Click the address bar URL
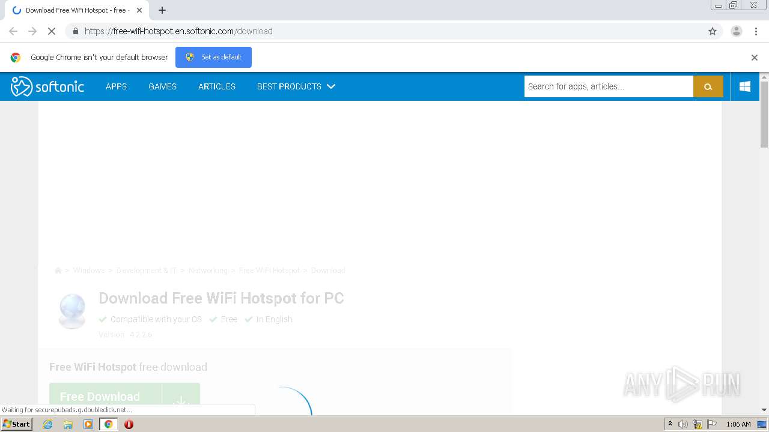769x432 pixels. (x=178, y=31)
